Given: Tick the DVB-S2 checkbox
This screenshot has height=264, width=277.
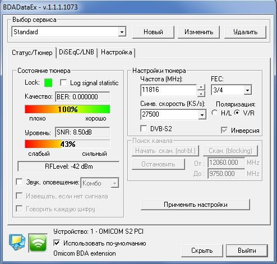Looking at the screenshot, I should pos(144,128).
